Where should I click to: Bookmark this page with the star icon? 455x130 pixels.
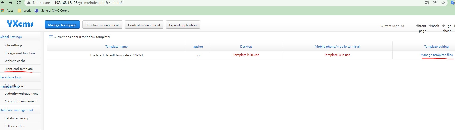(443, 3)
